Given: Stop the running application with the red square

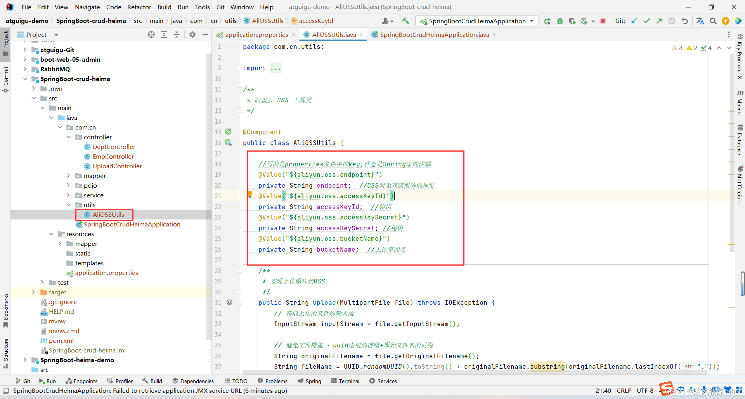Looking at the screenshot, I should (x=603, y=21).
